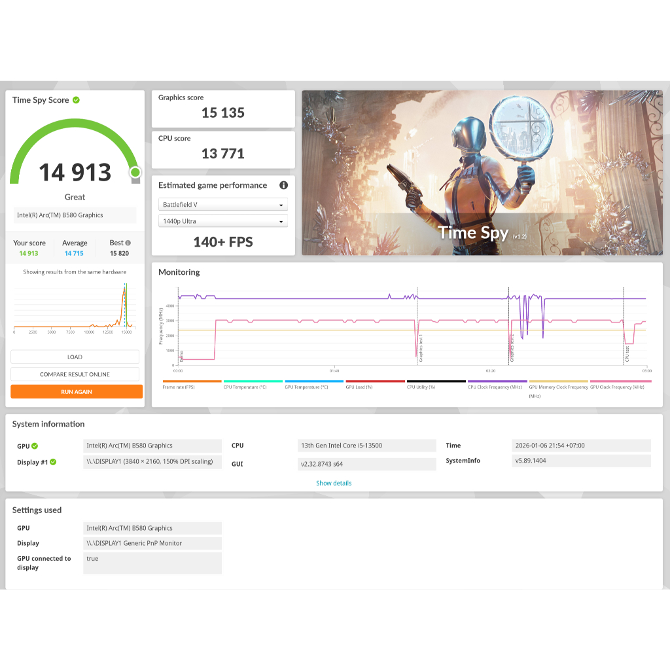Click the LOAD button
Screen dimensions: 670x670
(x=75, y=357)
